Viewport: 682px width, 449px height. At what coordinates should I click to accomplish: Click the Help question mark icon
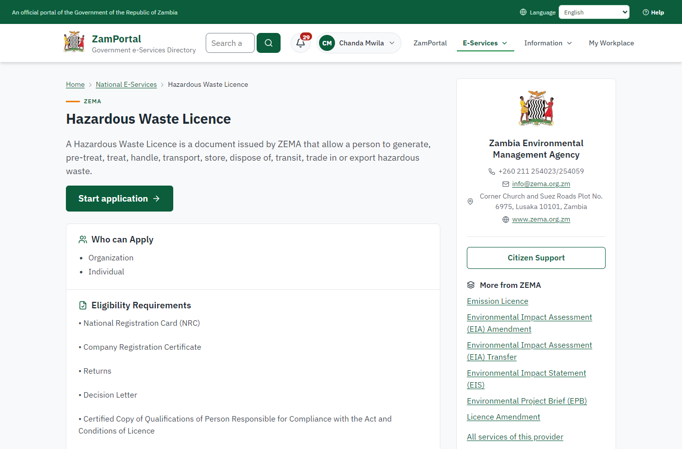pyautogui.click(x=646, y=12)
